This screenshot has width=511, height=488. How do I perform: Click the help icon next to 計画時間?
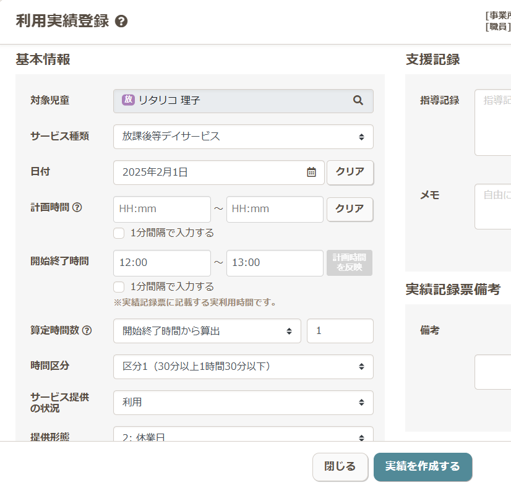coord(77,208)
